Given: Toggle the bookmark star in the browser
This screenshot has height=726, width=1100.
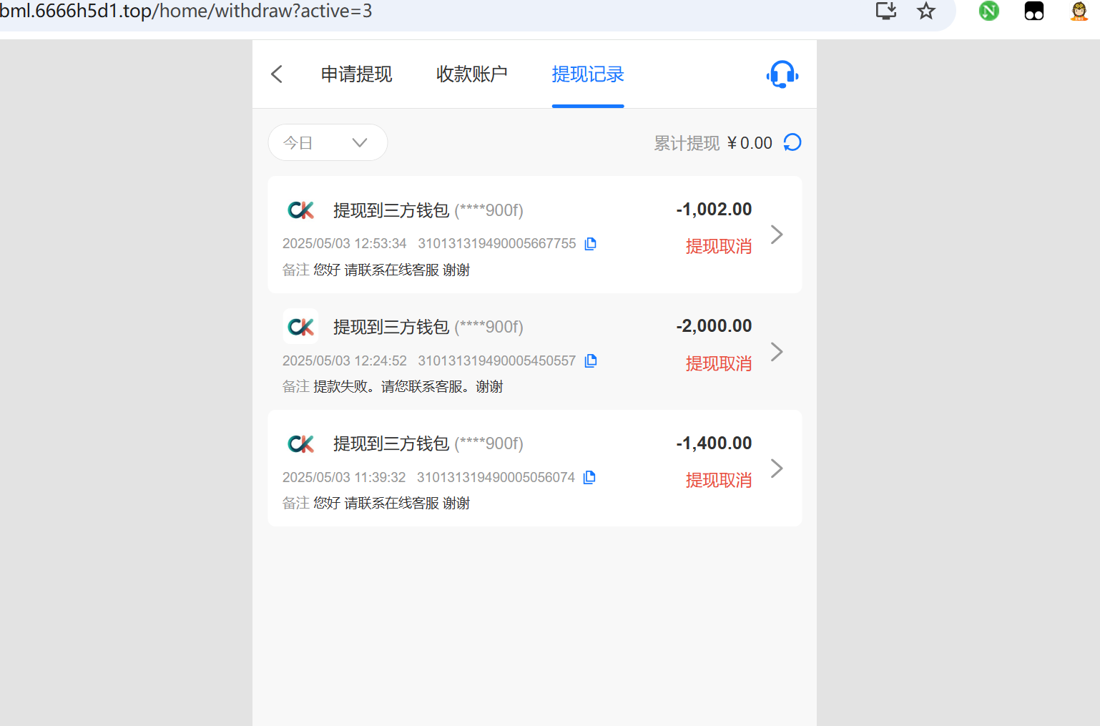Looking at the screenshot, I should [925, 11].
